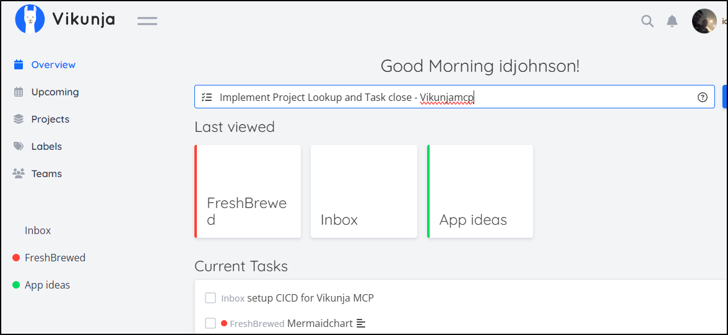Open Upcoming in sidebar
The height and width of the screenshot is (335, 728).
(x=55, y=92)
